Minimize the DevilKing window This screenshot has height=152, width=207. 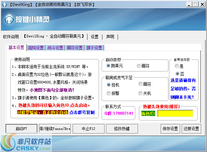pyautogui.click(x=189, y=5)
